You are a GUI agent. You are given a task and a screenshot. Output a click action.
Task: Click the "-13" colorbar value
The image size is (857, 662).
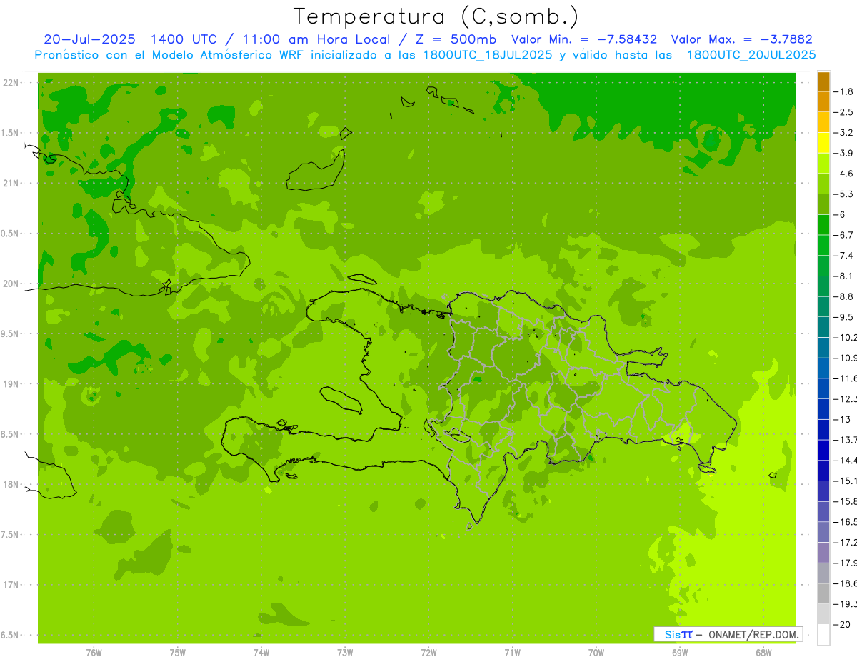coord(843,419)
